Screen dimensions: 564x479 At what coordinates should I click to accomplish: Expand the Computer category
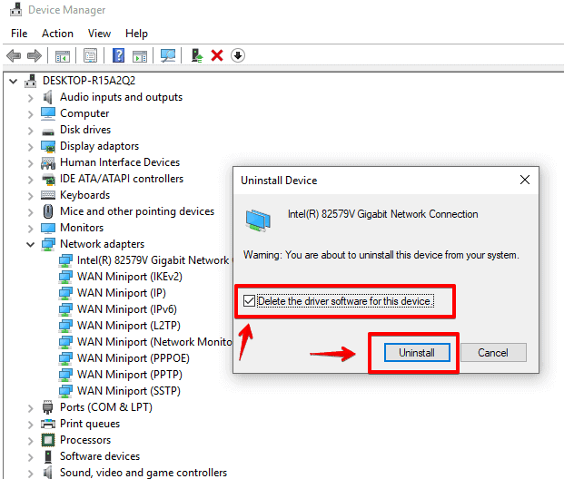(x=31, y=114)
